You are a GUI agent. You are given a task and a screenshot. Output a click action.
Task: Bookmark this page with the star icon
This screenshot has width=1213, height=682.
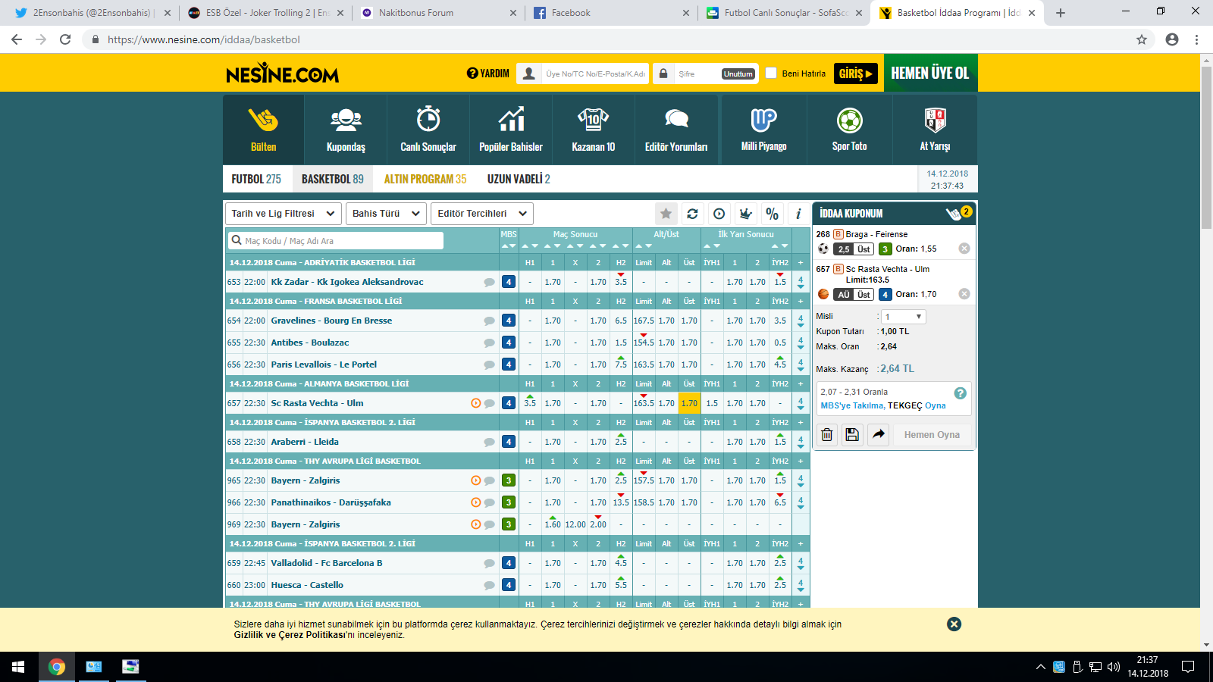[x=1142, y=39]
